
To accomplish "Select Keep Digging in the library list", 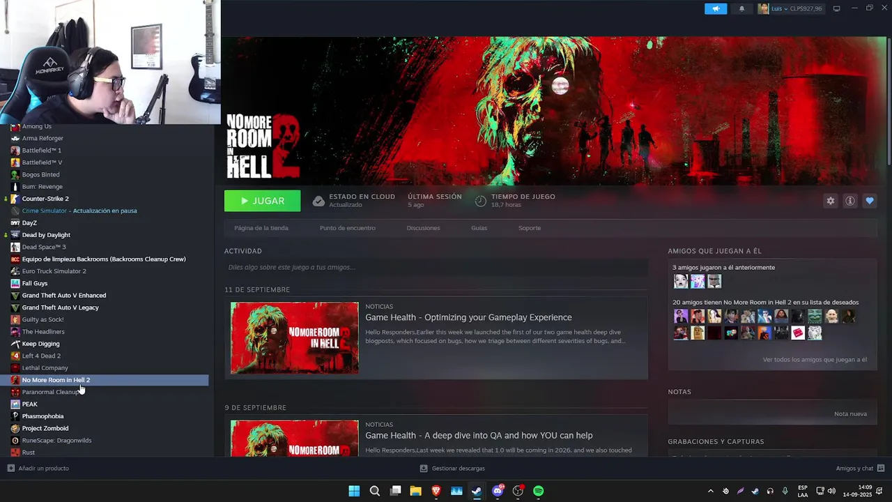I will (40, 344).
